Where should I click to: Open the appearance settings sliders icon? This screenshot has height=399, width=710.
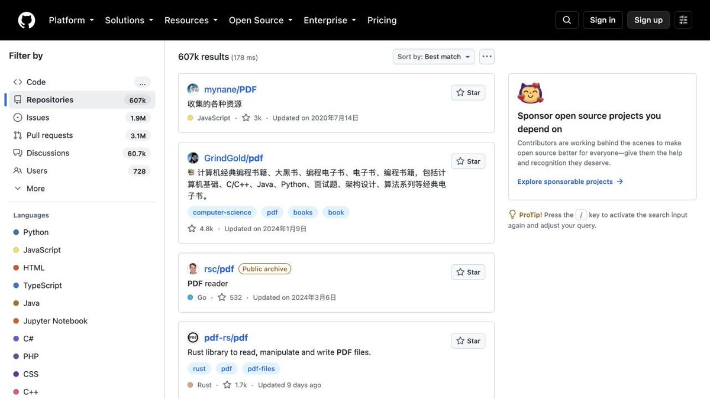[683, 20]
